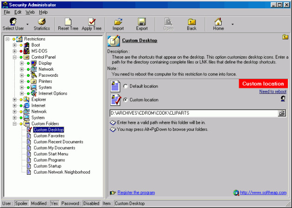Select the Passwords keys icon in tree
The width and height of the screenshot is (292, 208).
tap(33, 75)
